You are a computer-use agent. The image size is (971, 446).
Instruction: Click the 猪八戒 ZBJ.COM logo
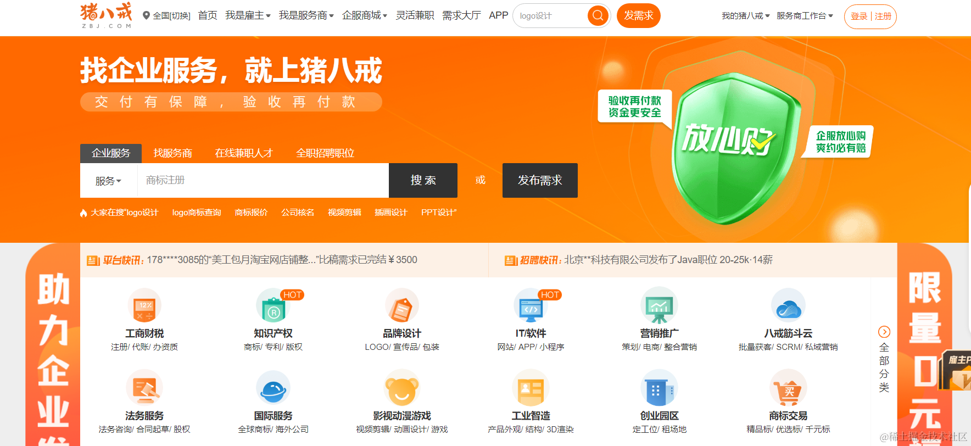click(106, 15)
